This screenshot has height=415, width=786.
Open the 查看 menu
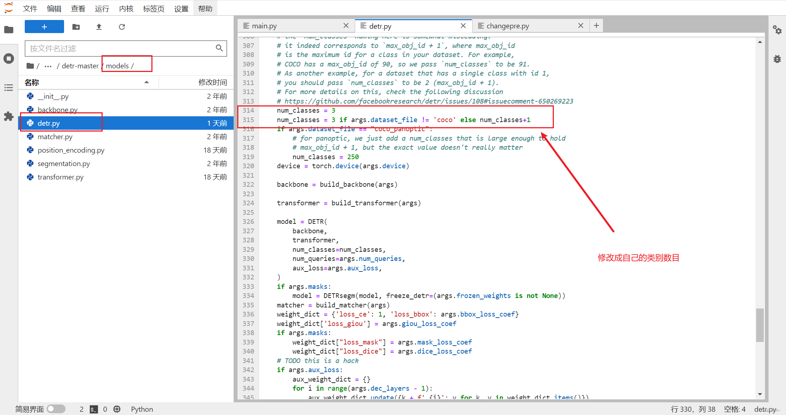(x=78, y=8)
